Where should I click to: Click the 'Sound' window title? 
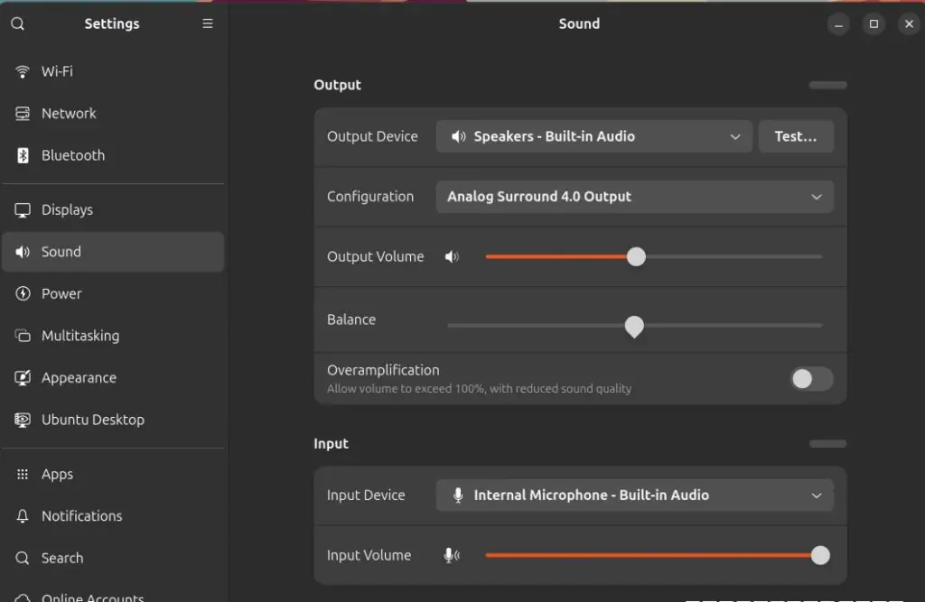pyautogui.click(x=579, y=23)
